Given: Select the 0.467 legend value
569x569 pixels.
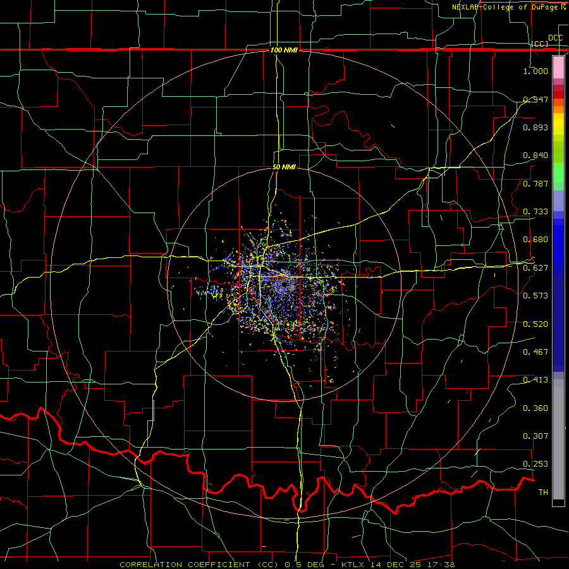Looking at the screenshot, I should (535, 352).
